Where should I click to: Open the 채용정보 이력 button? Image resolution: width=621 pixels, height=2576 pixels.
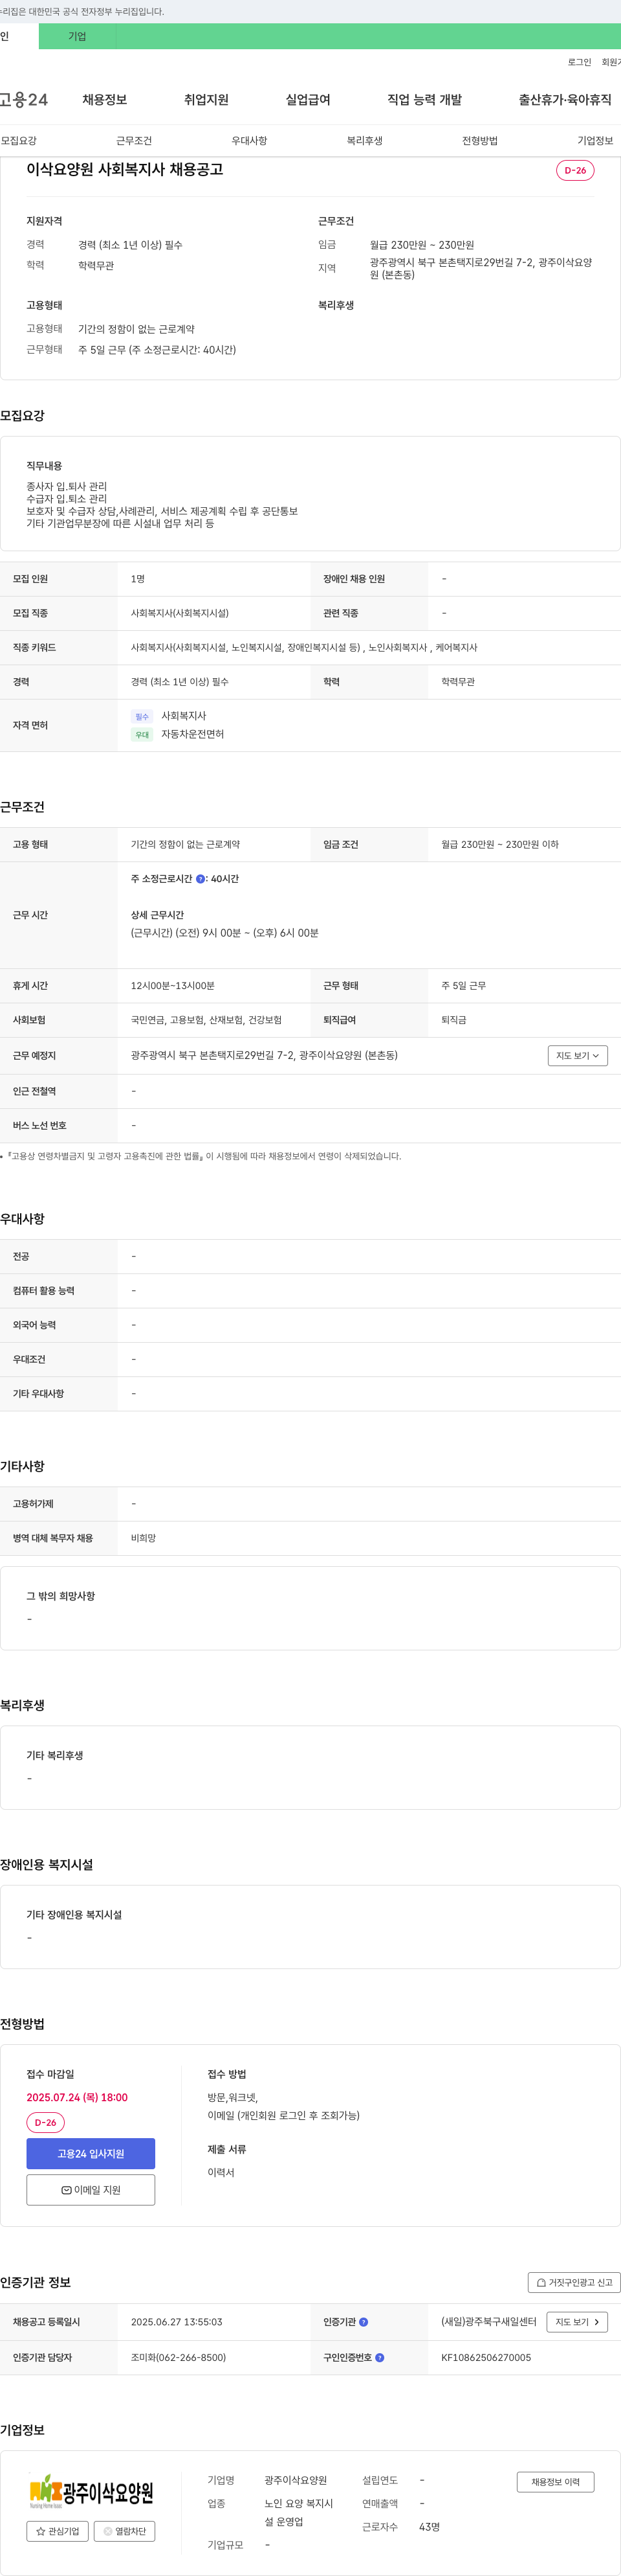coord(555,2482)
